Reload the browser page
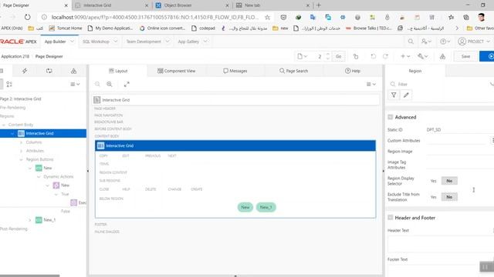Viewport: 494px width, 277px height. pos(28,17)
